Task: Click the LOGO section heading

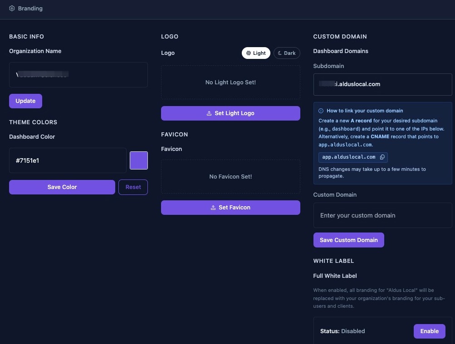Action: pos(170,37)
